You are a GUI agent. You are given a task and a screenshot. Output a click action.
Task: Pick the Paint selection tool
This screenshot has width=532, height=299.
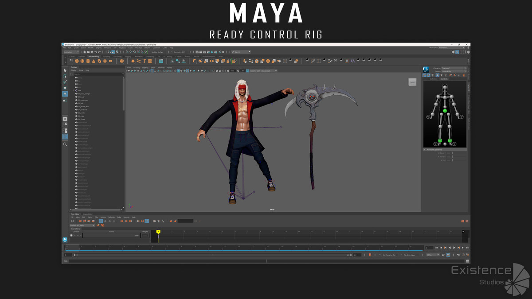point(65,82)
